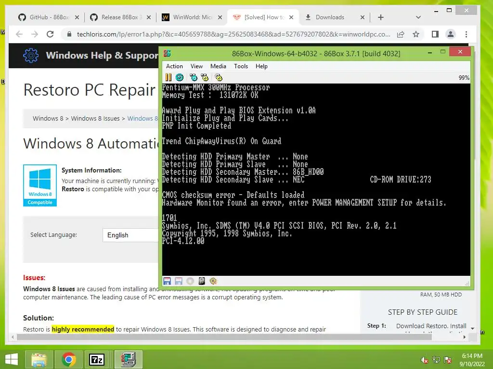Image resolution: width=493 pixels, height=369 pixels.
Task: Click the hard disk status icon in 86Box
Action: 202,281
